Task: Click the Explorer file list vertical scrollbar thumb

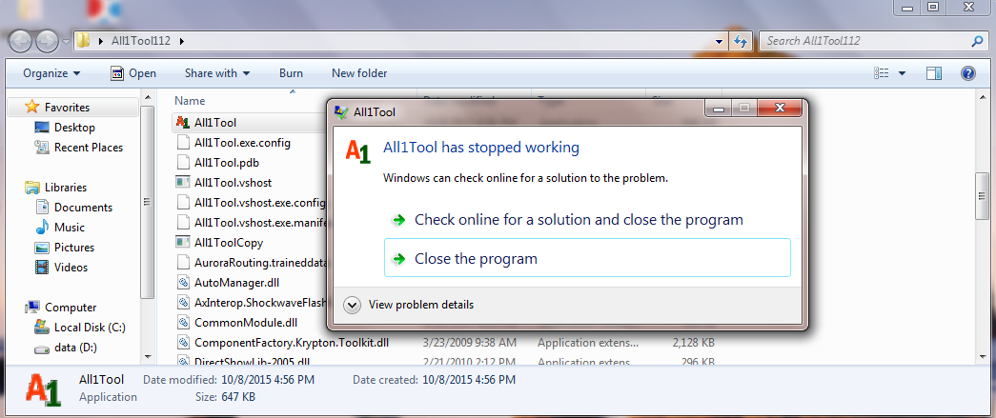Action: (x=982, y=197)
